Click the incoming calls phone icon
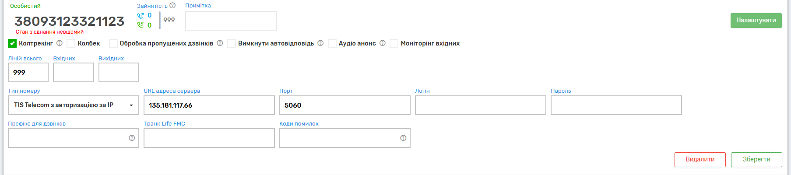Screen dimensions: 791x175 click(x=141, y=16)
